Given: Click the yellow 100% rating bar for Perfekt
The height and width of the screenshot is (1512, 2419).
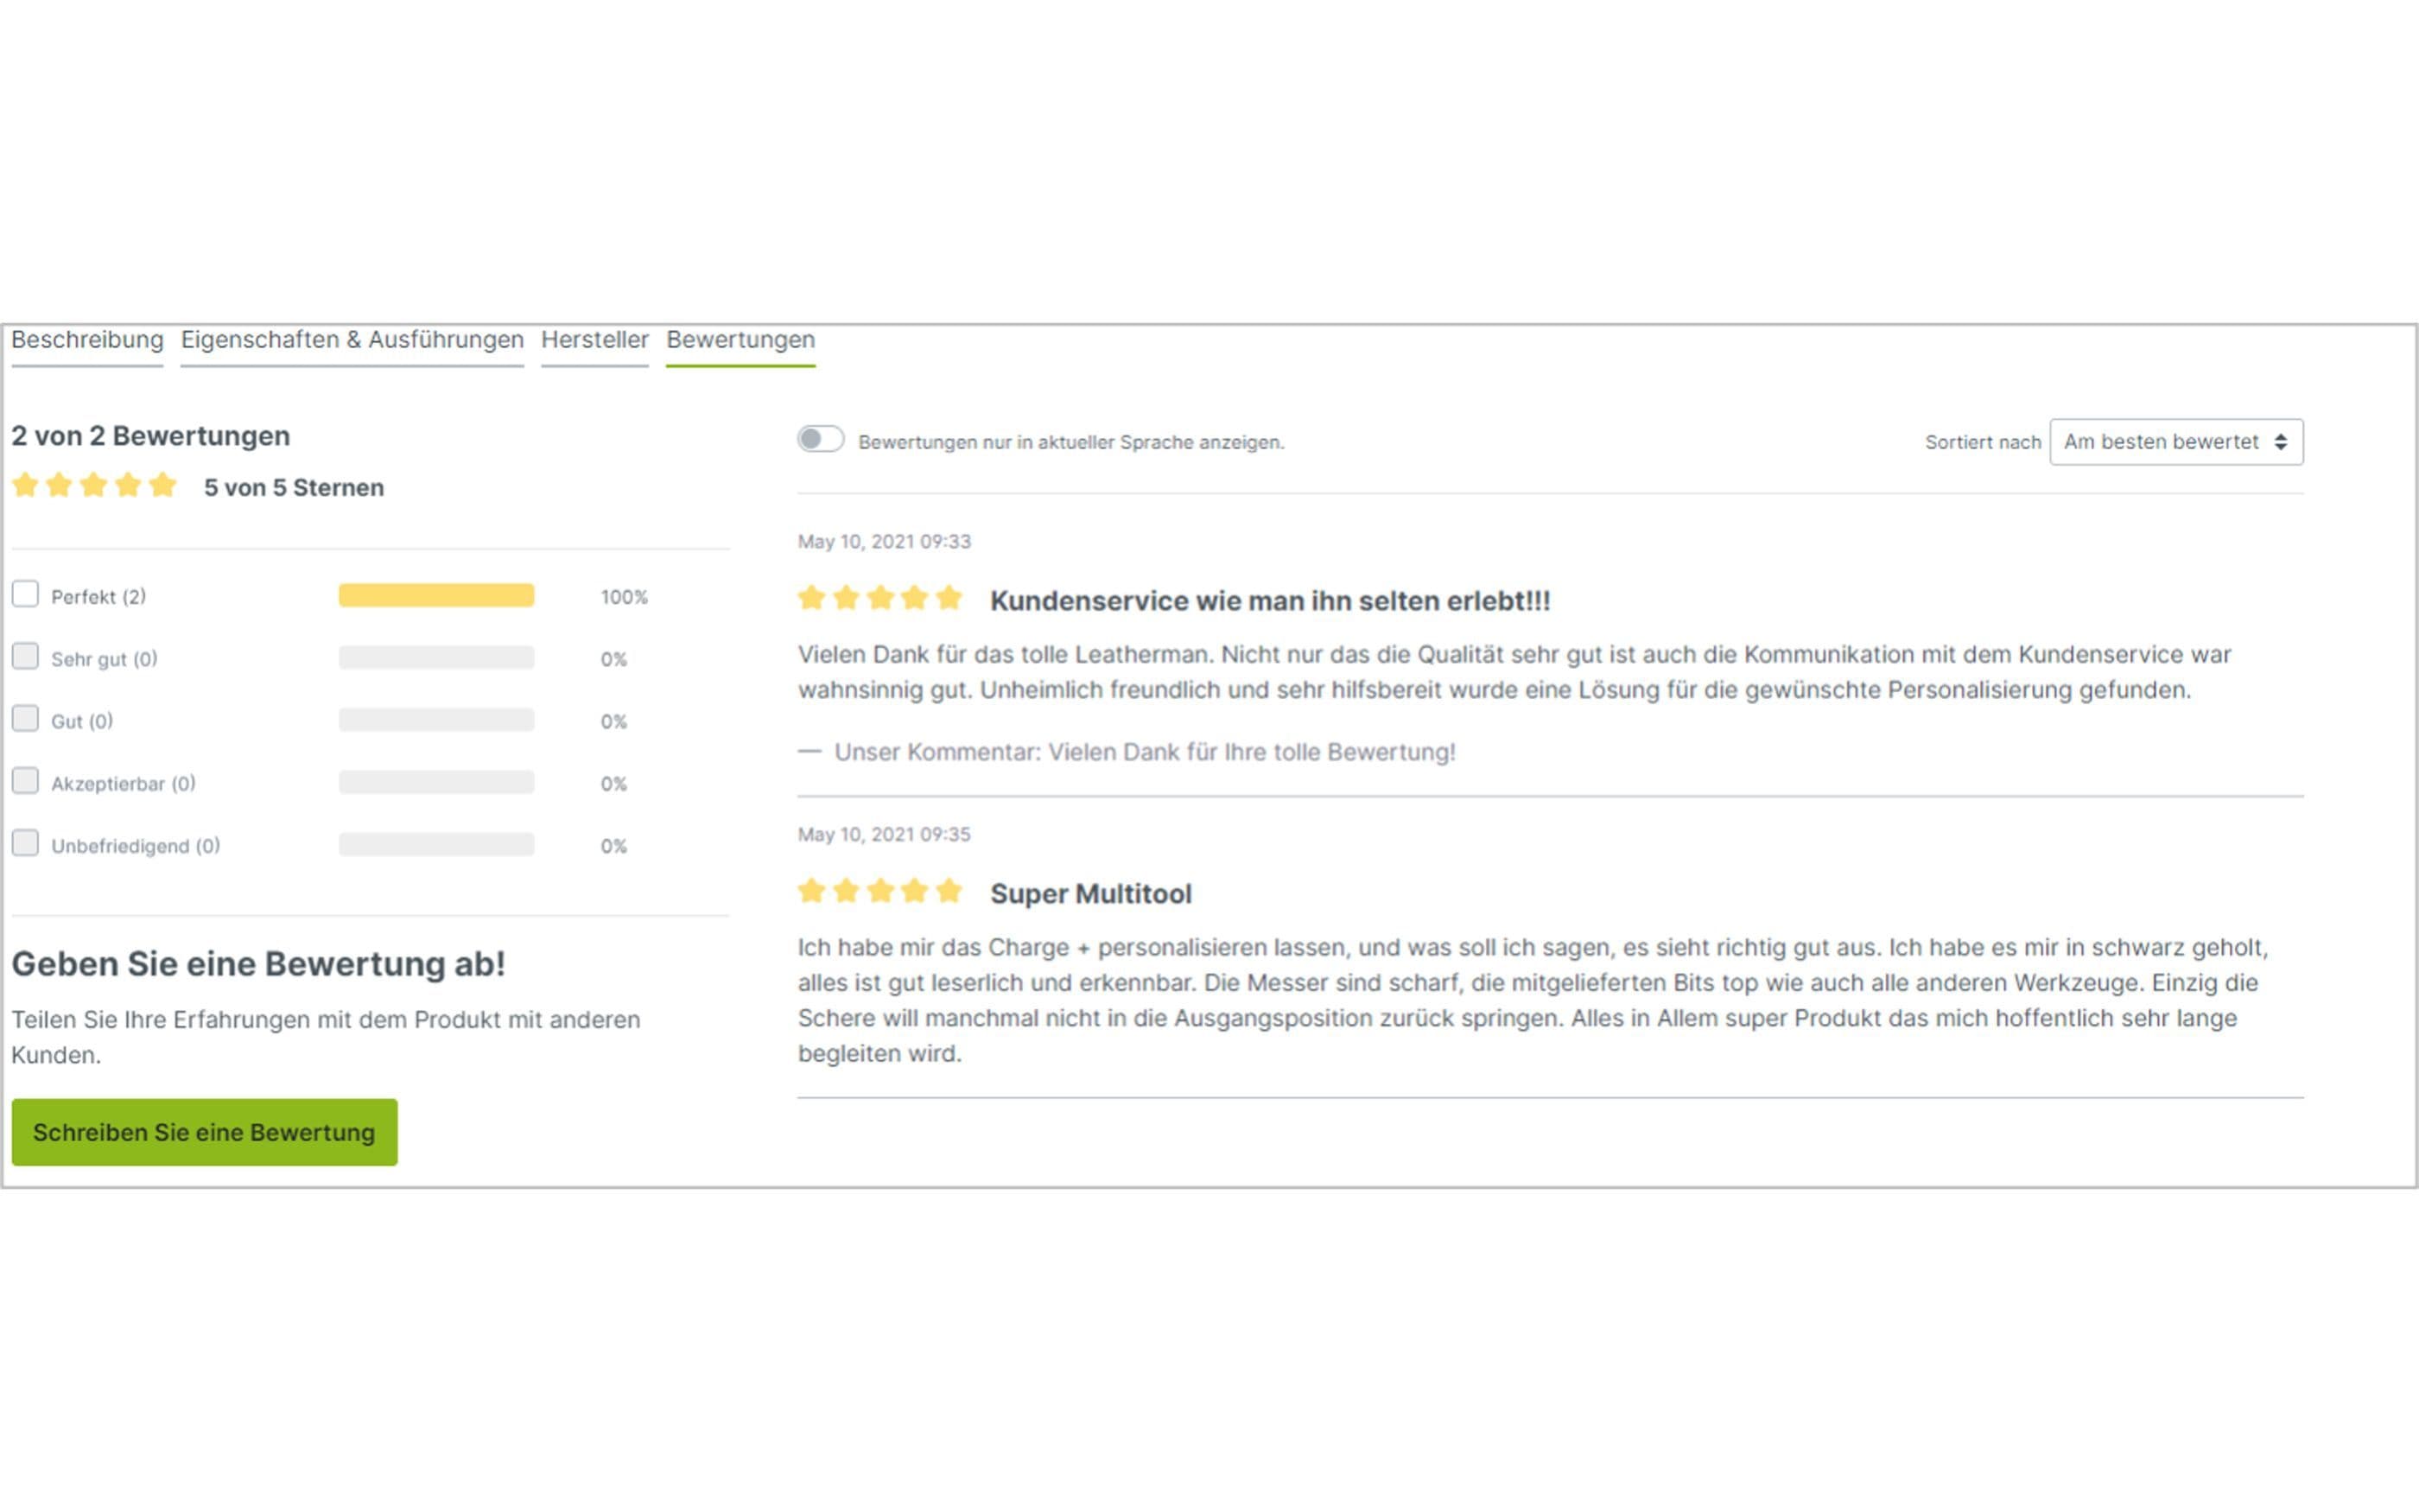Looking at the screenshot, I should (x=437, y=595).
